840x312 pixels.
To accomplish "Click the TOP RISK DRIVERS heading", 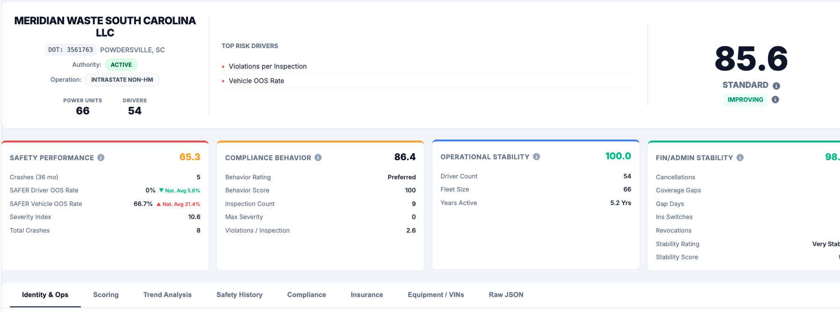I will pyautogui.click(x=250, y=46).
